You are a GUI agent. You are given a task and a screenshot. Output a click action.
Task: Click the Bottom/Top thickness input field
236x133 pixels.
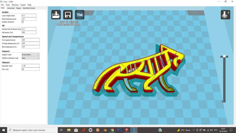tap(29, 29)
